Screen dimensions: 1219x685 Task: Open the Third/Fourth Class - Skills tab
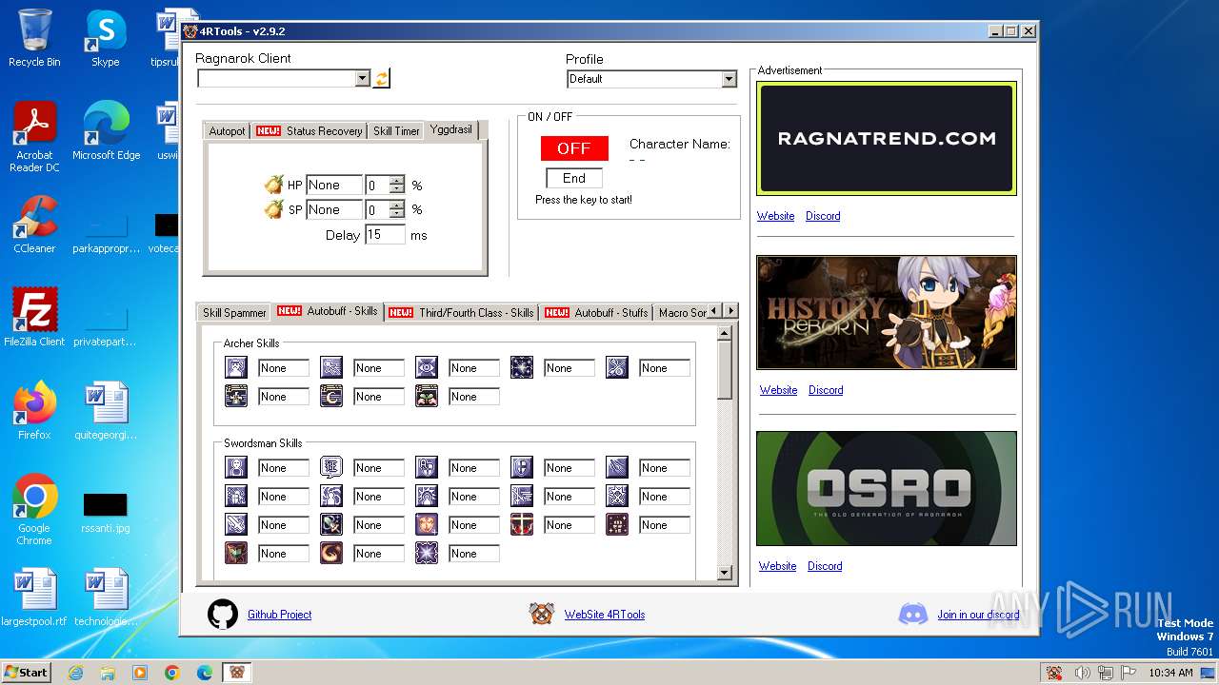462,313
